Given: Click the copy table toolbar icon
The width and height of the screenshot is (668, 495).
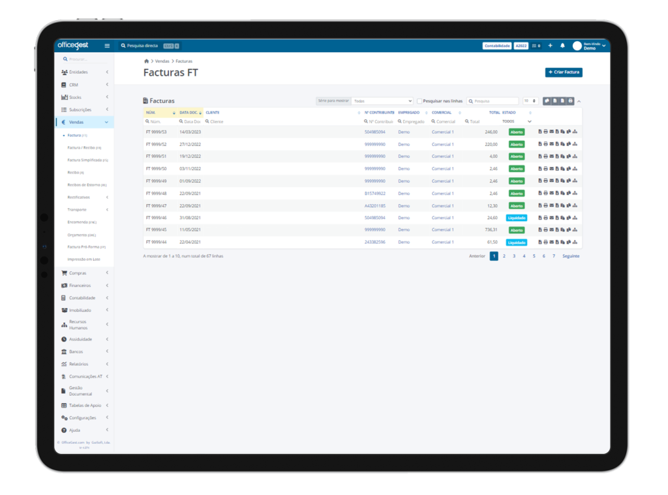Looking at the screenshot, I should (x=547, y=101).
